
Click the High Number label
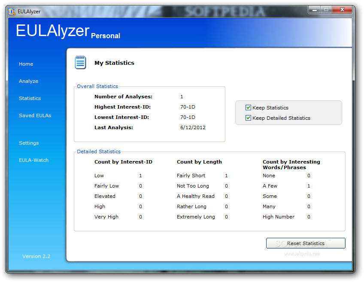[278, 217]
